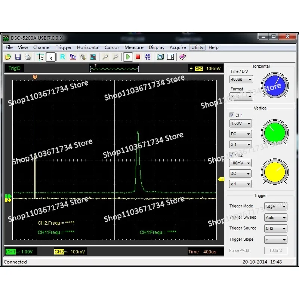The height and width of the screenshot is (299, 299).
Task: Toggle the CH1 checkbox
Action: (232, 115)
